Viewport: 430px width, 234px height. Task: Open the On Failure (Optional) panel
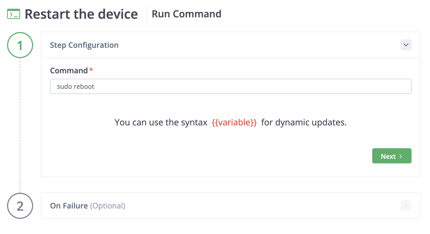click(231, 205)
